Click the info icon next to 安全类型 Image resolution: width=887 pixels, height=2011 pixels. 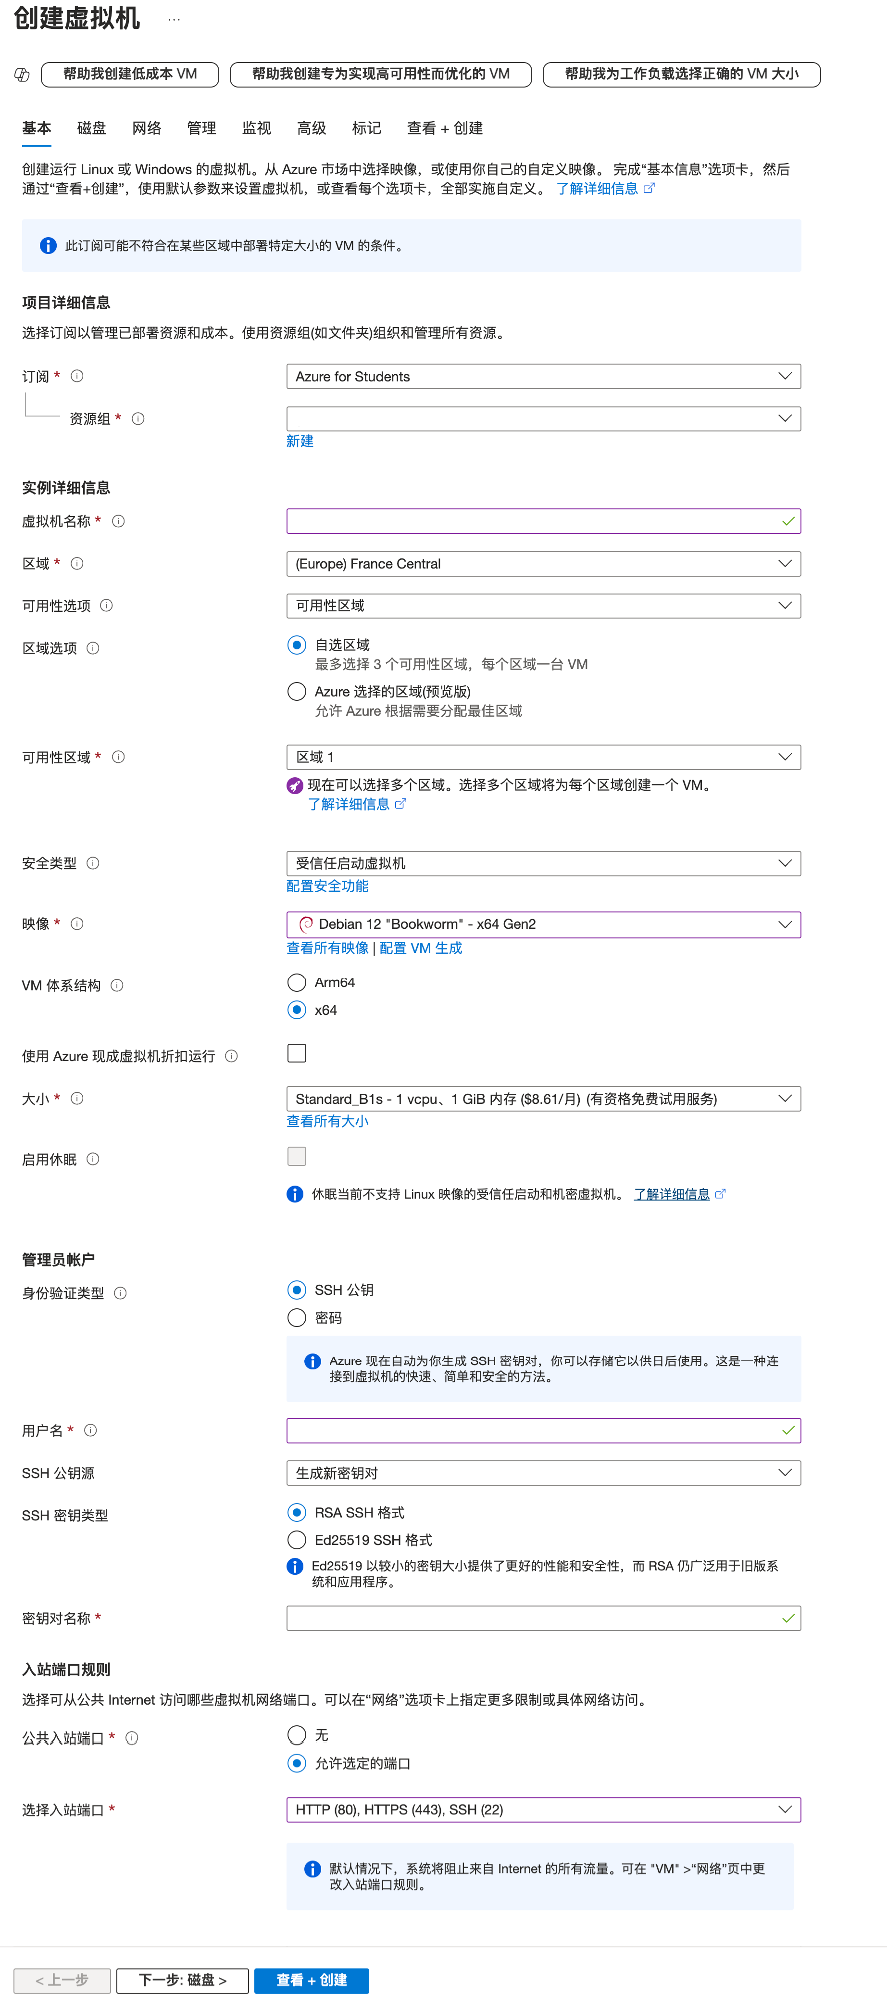pos(93,862)
